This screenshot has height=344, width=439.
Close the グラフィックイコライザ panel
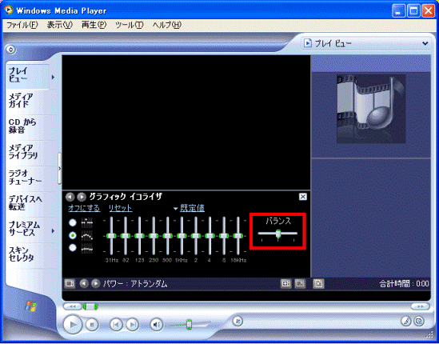coord(302,197)
